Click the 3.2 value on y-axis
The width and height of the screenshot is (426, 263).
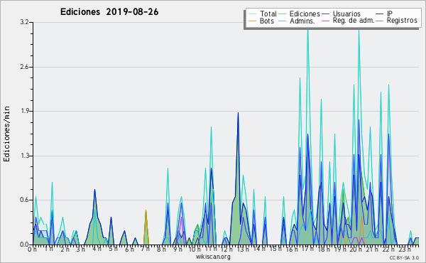click(24, 22)
